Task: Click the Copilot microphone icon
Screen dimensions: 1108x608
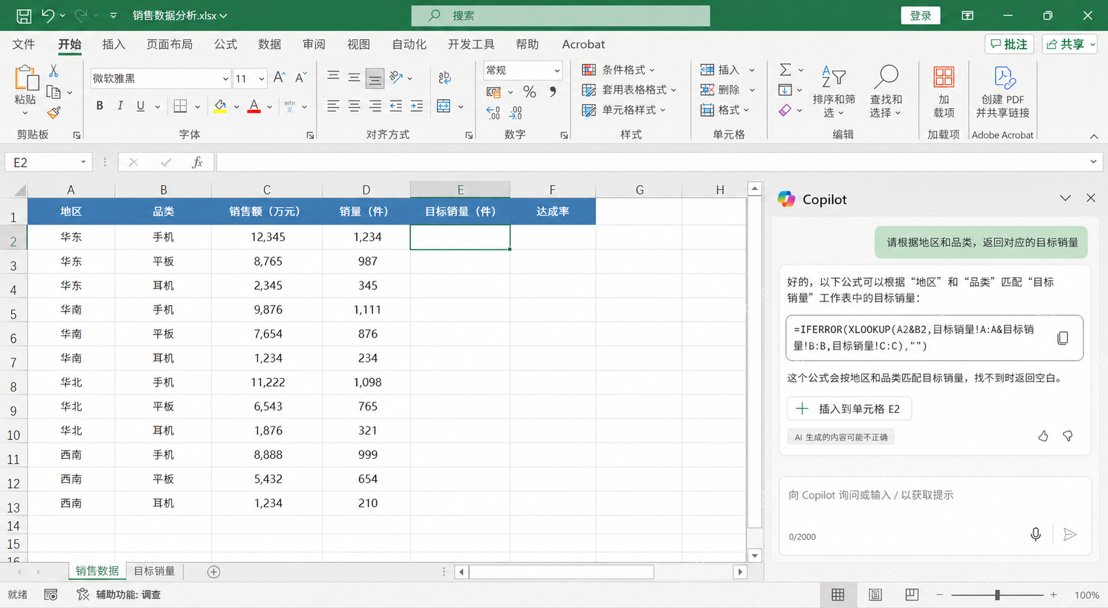Action: (1035, 535)
